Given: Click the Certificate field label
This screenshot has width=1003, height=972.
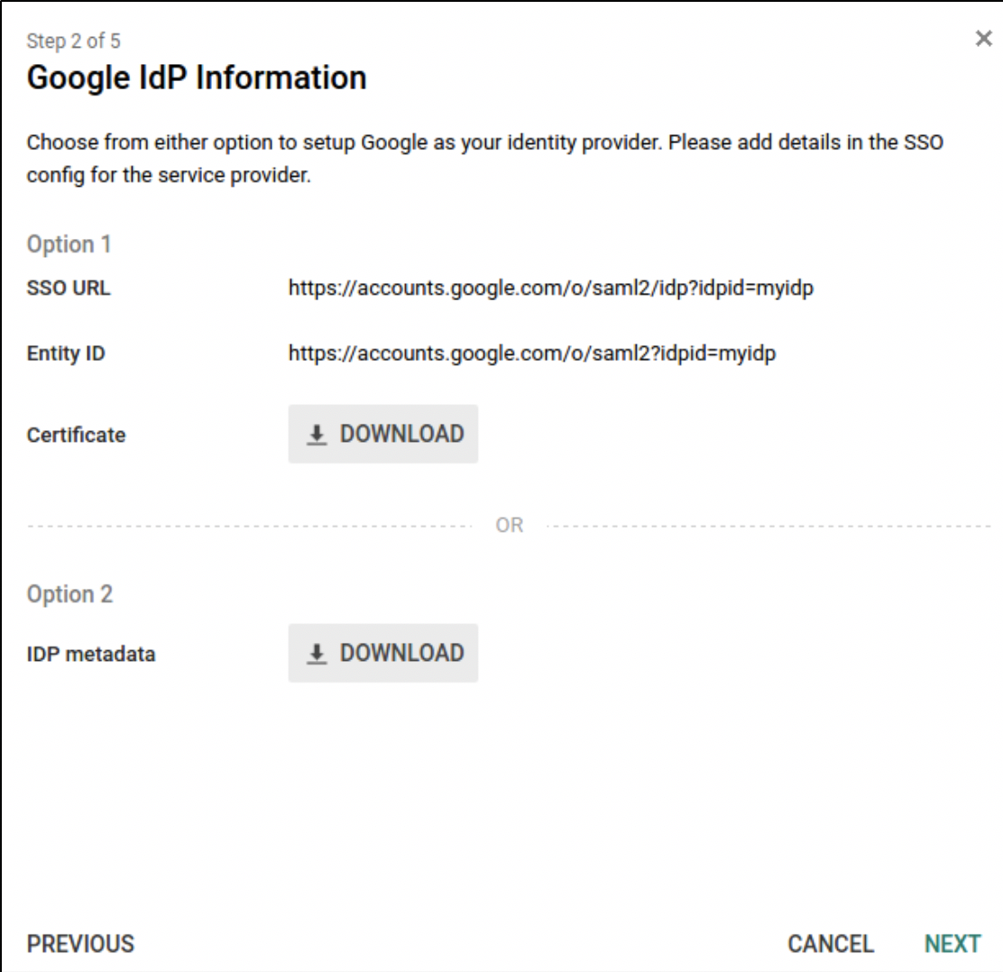Looking at the screenshot, I should 76,435.
